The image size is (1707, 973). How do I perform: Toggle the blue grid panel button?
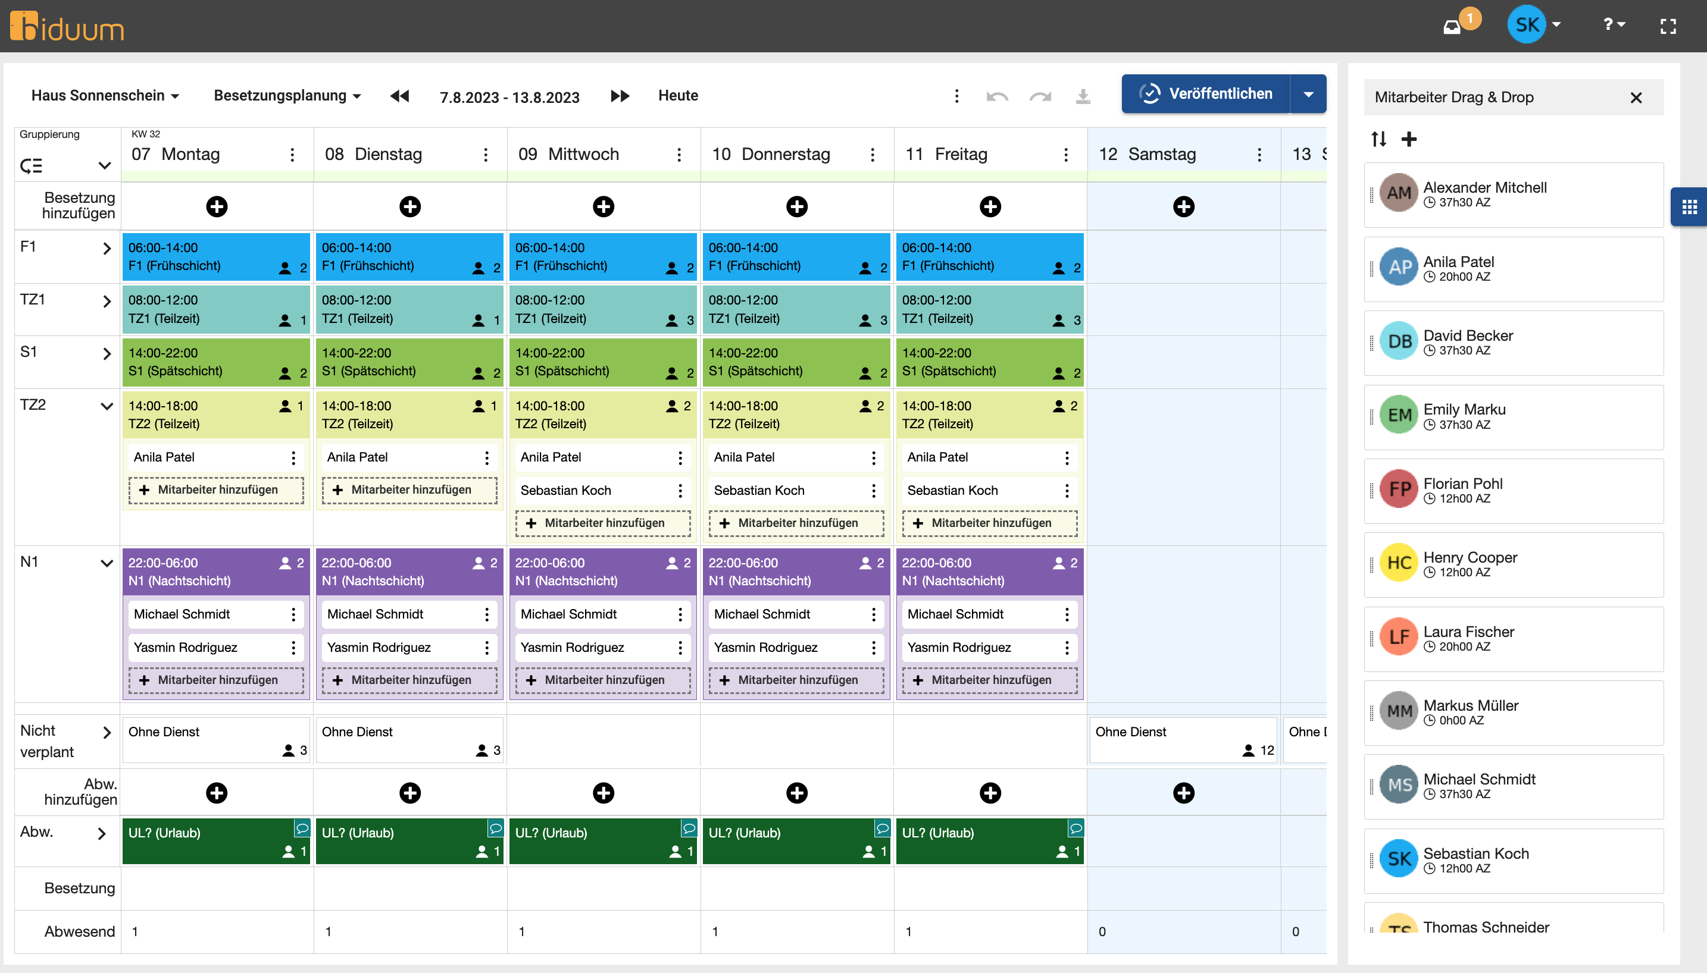click(x=1689, y=206)
